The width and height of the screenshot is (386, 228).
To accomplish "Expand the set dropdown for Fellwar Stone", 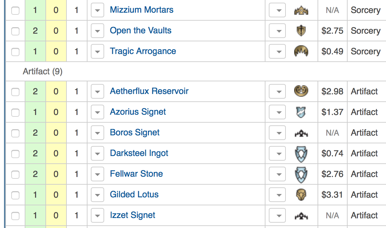I will click(277, 174).
